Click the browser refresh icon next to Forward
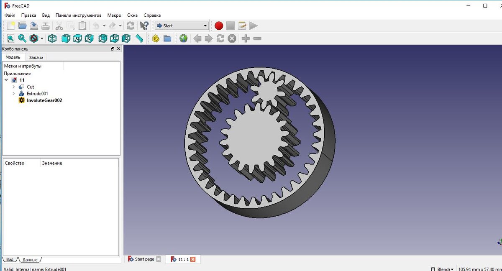 (220, 38)
